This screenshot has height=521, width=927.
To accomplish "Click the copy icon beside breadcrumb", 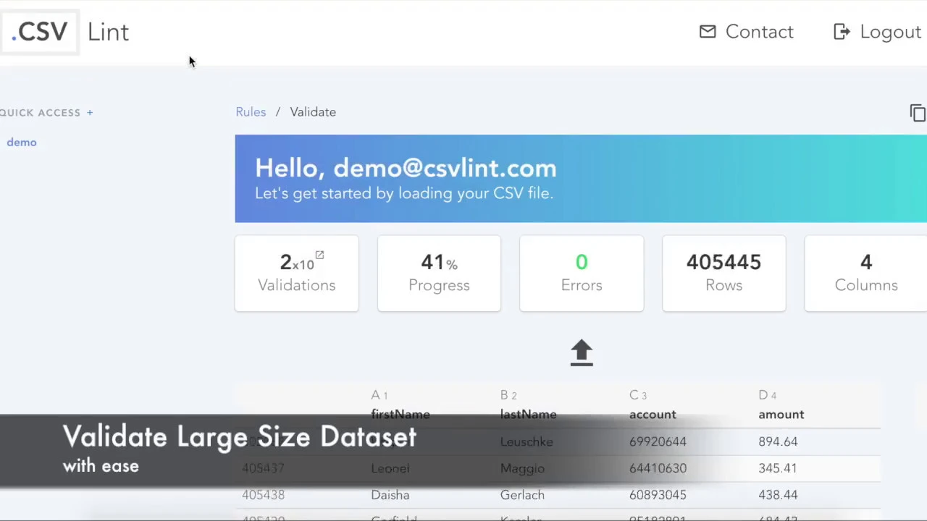I will 917,113.
